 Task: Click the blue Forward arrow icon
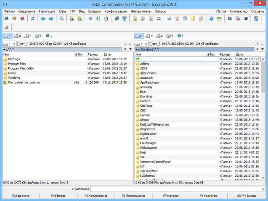(x=52, y=19)
